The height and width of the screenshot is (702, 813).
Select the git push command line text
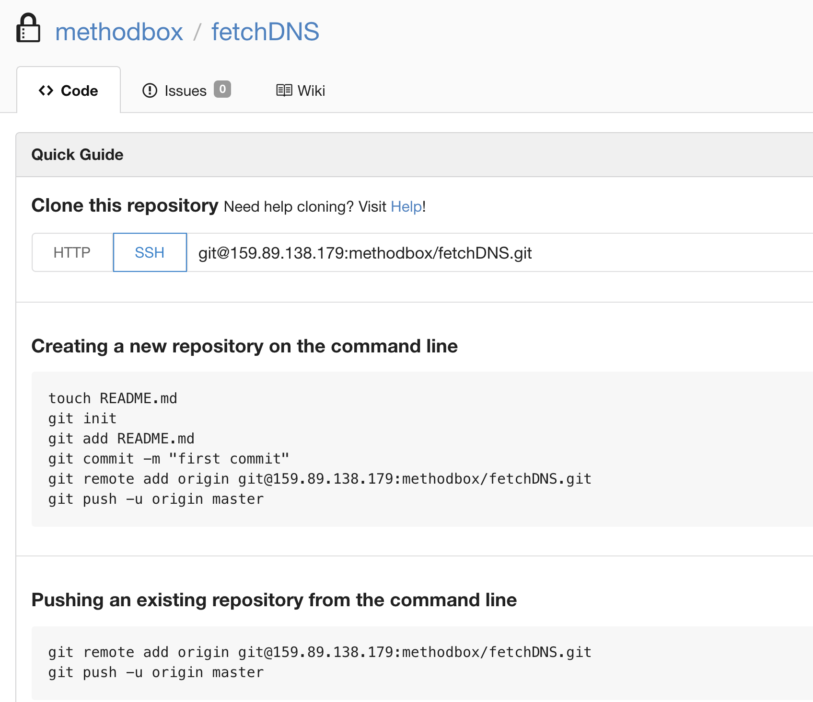pyautogui.click(x=155, y=498)
